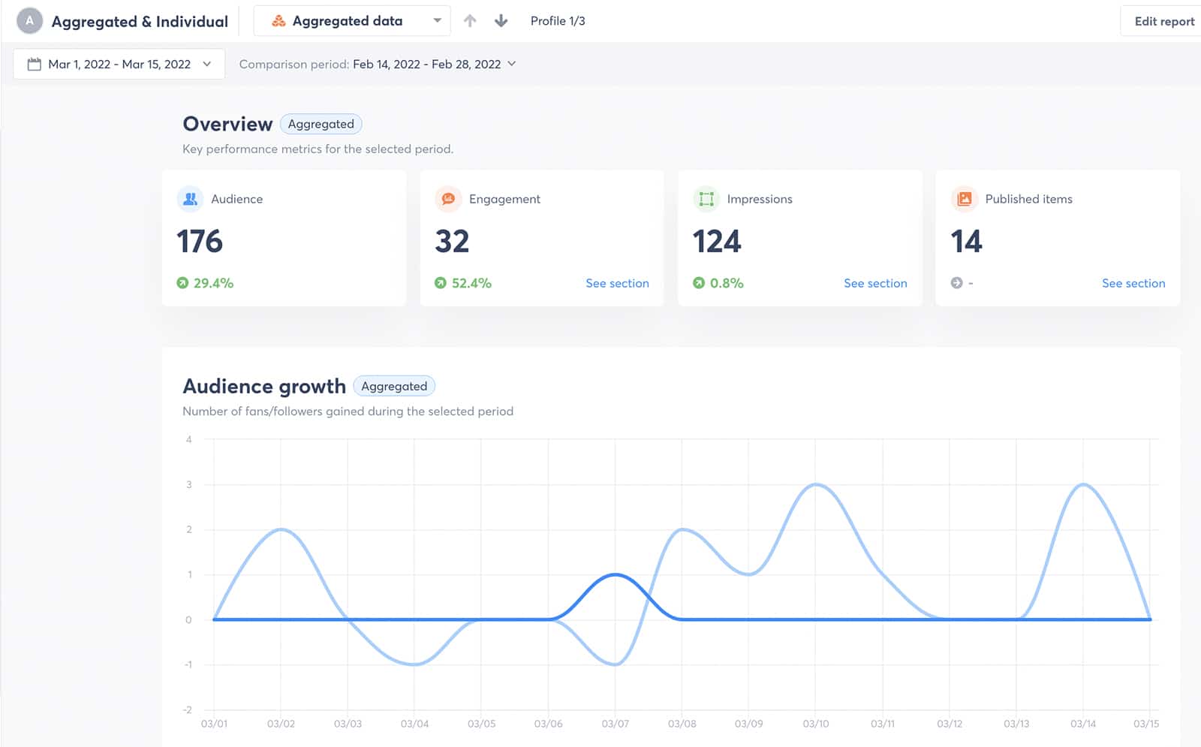Click the Aggregated badge beside Overview heading

click(x=321, y=124)
